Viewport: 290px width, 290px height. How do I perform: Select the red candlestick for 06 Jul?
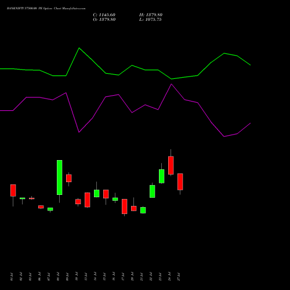[41, 207]
